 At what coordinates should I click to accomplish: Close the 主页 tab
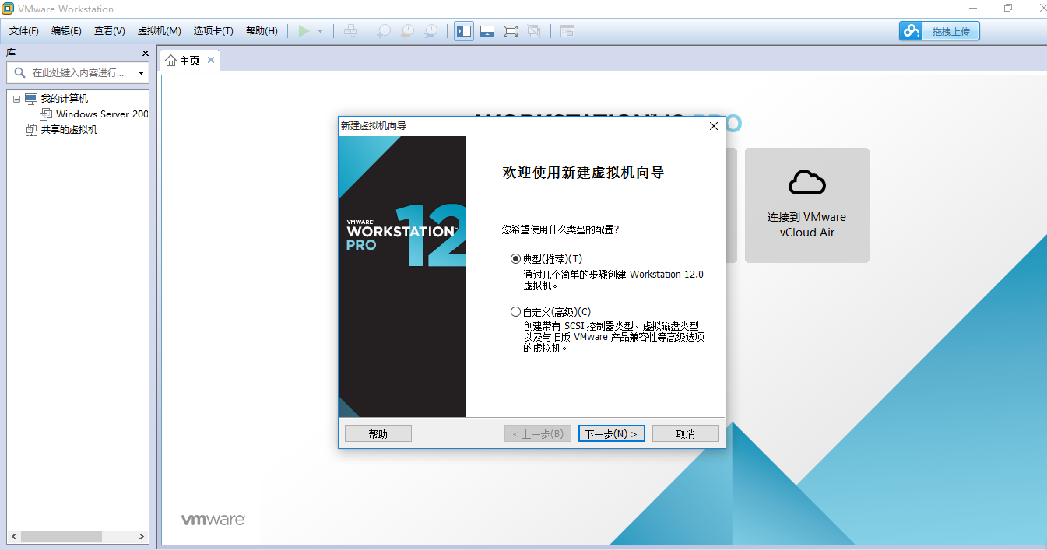pos(211,60)
